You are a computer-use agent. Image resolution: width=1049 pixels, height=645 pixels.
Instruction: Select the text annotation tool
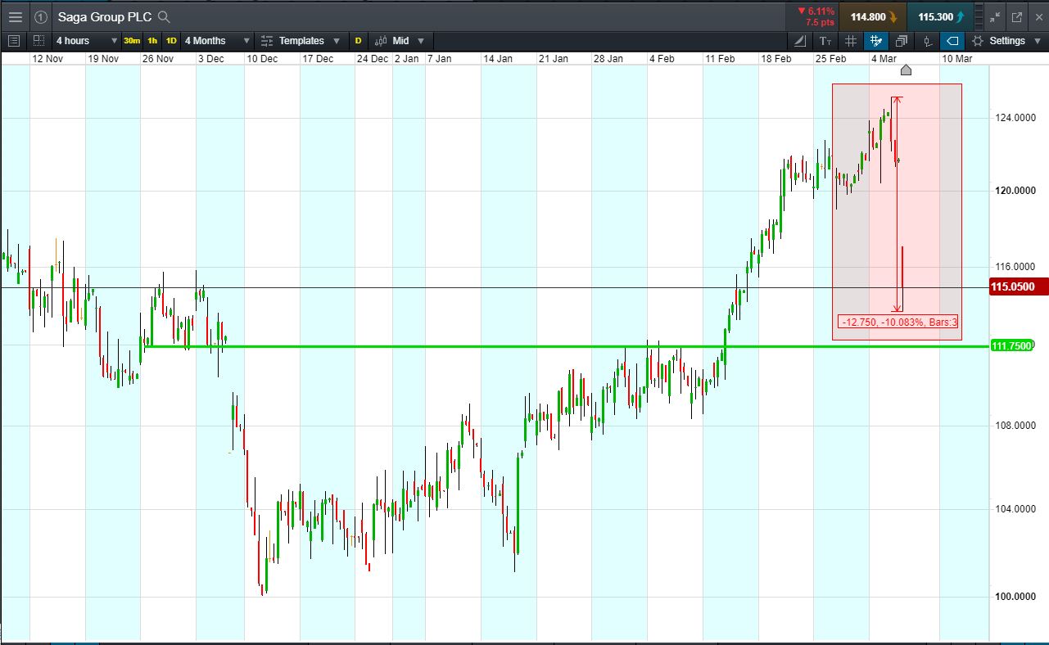click(x=825, y=41)
